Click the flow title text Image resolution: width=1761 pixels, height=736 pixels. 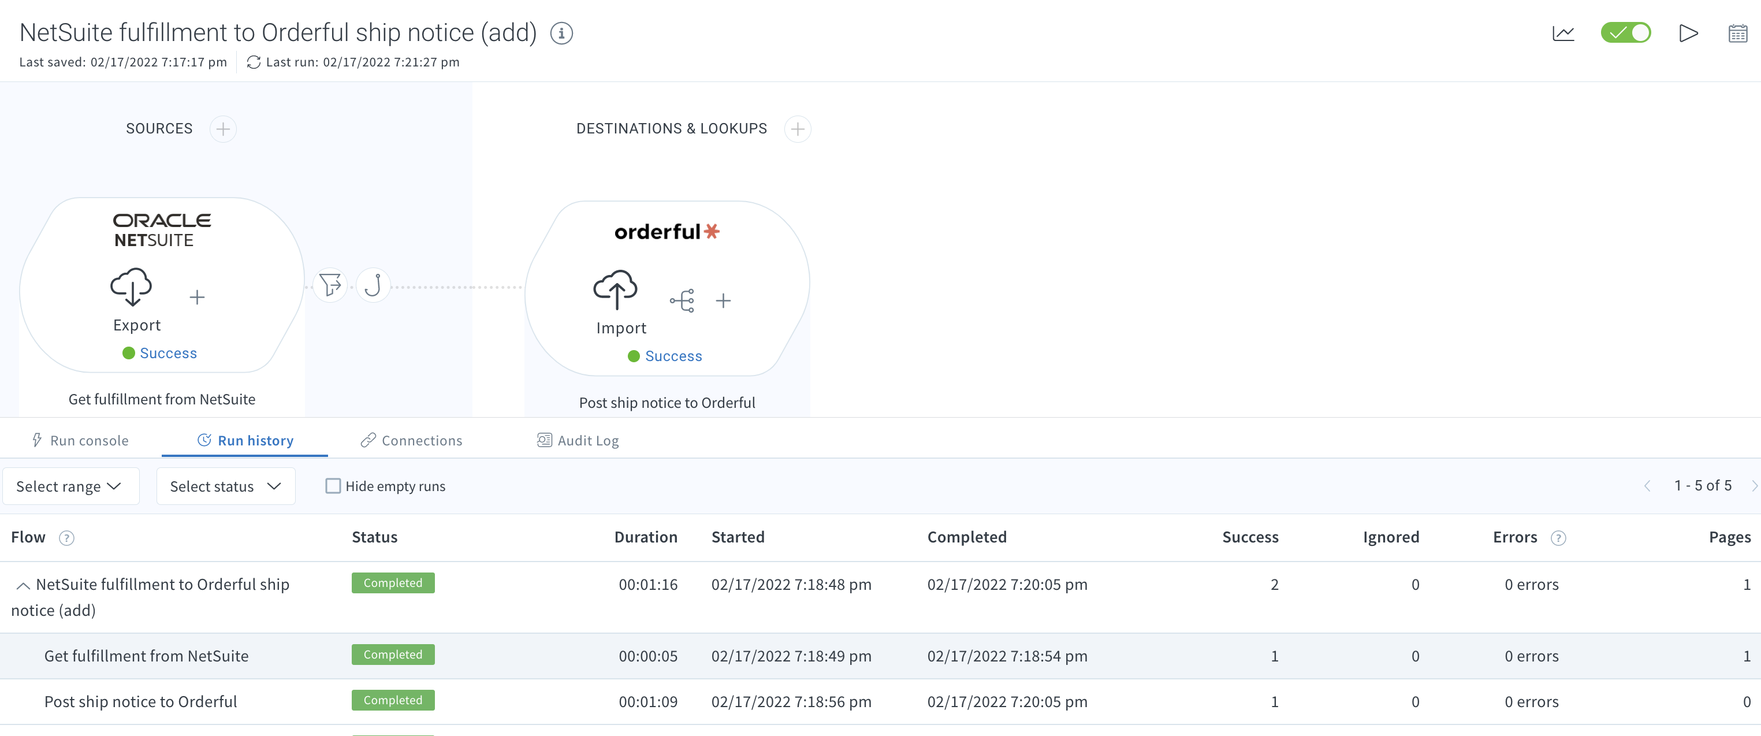(278, 32)
